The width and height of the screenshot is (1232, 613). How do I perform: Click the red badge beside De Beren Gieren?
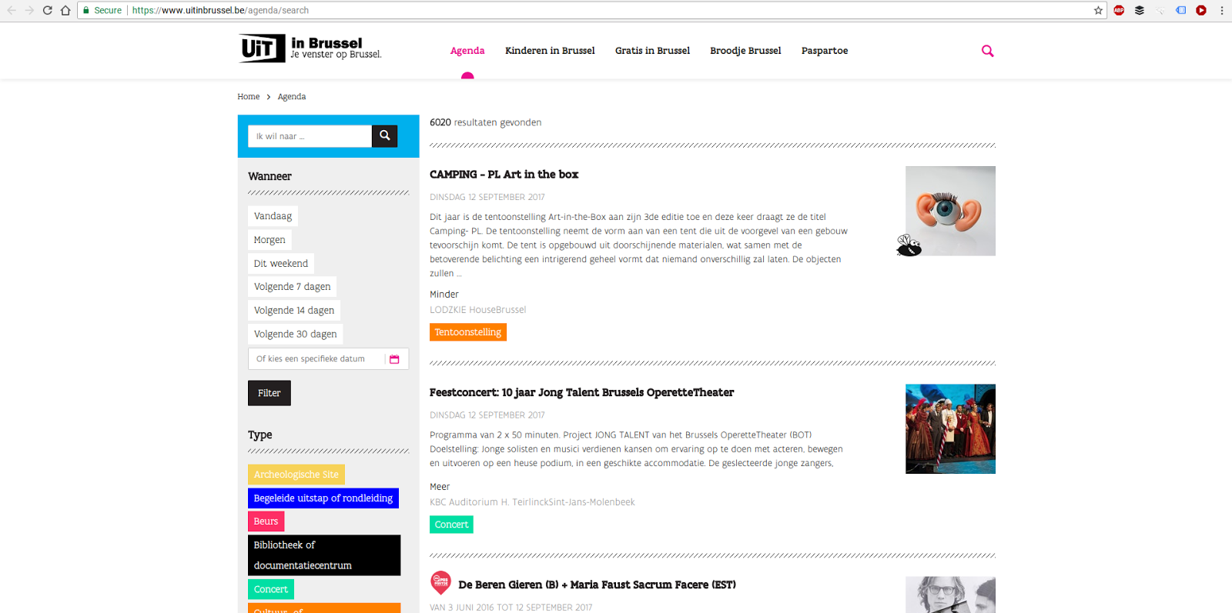(x=440, y=582)
